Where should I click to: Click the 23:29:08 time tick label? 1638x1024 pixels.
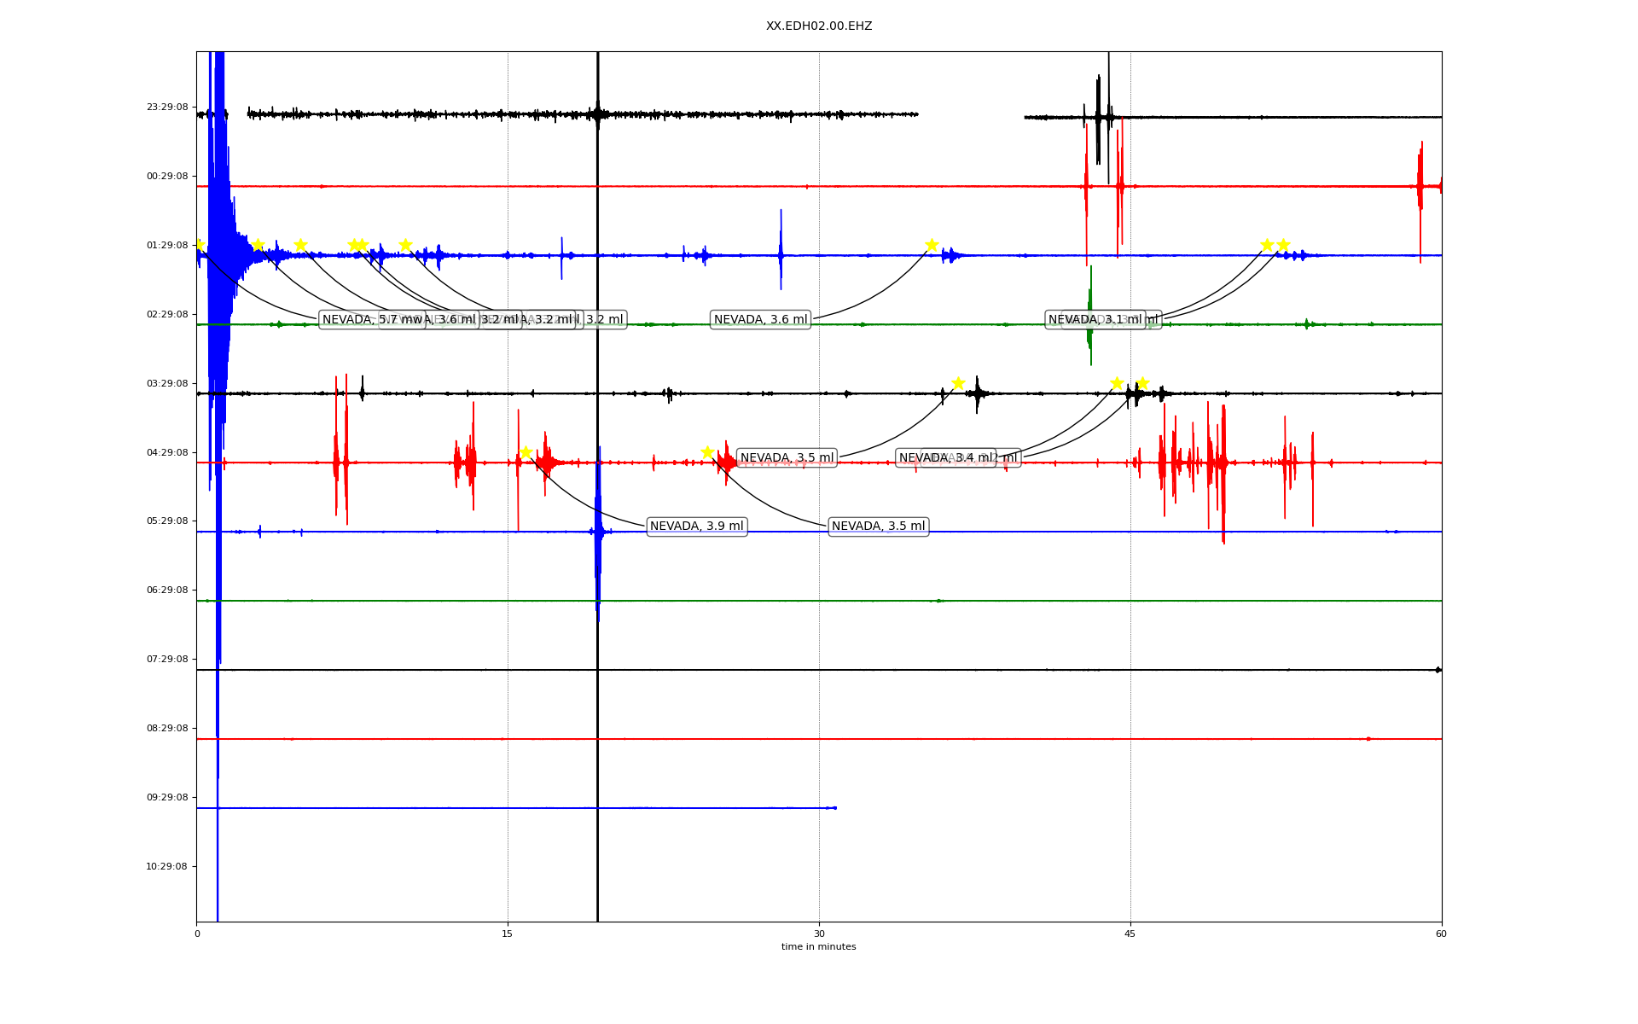tap(167, 108)
